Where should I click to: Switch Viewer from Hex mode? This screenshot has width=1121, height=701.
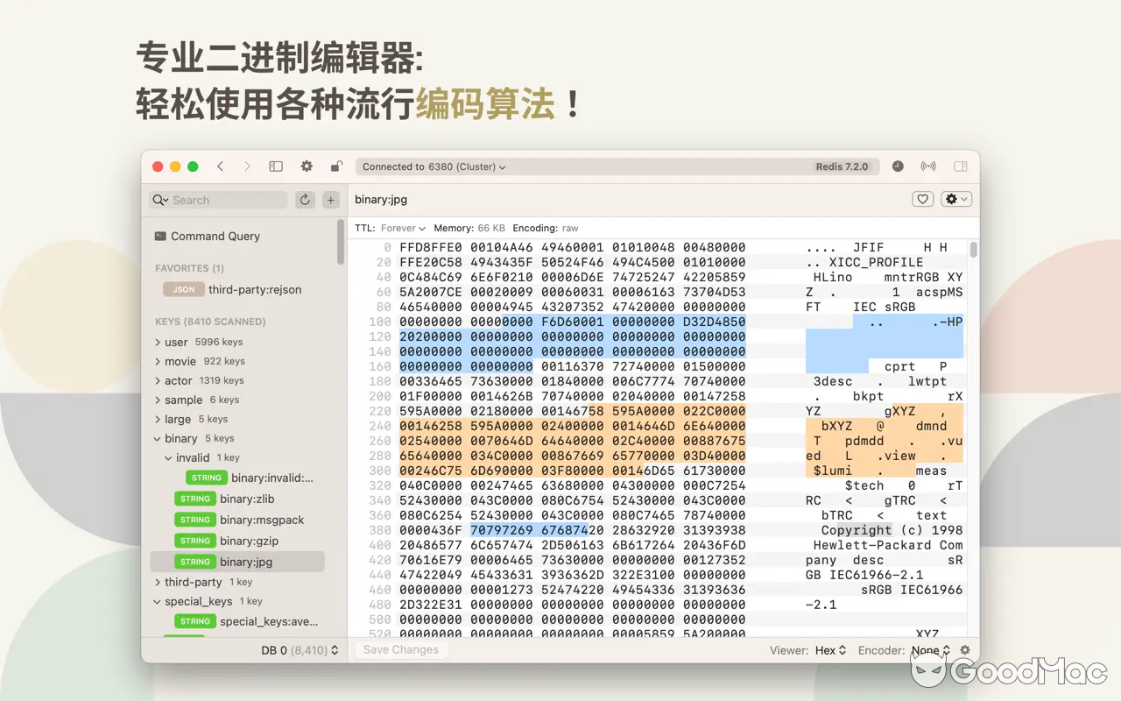click(x=828, y=650)
